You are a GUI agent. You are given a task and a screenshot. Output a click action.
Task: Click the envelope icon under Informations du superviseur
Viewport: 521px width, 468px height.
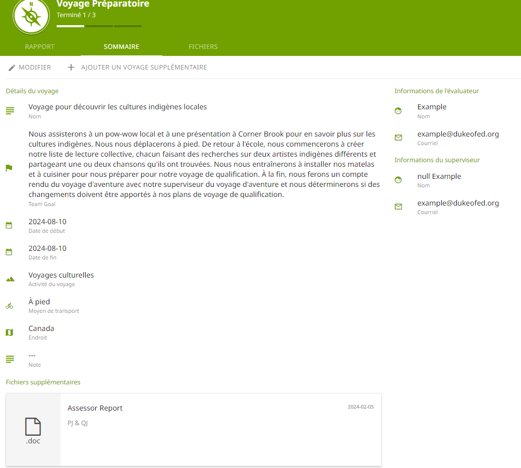[x=398, y=207]
